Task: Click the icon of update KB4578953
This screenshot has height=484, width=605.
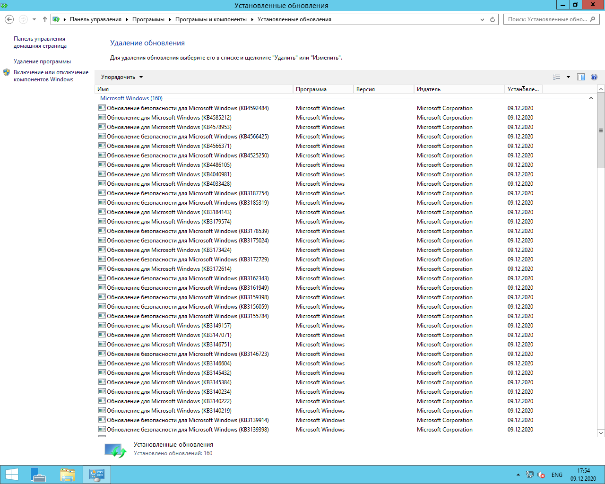Action: coord(102,127)
